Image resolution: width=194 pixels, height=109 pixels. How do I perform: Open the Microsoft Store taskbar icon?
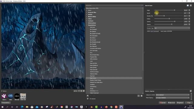(x=32, y=107)
